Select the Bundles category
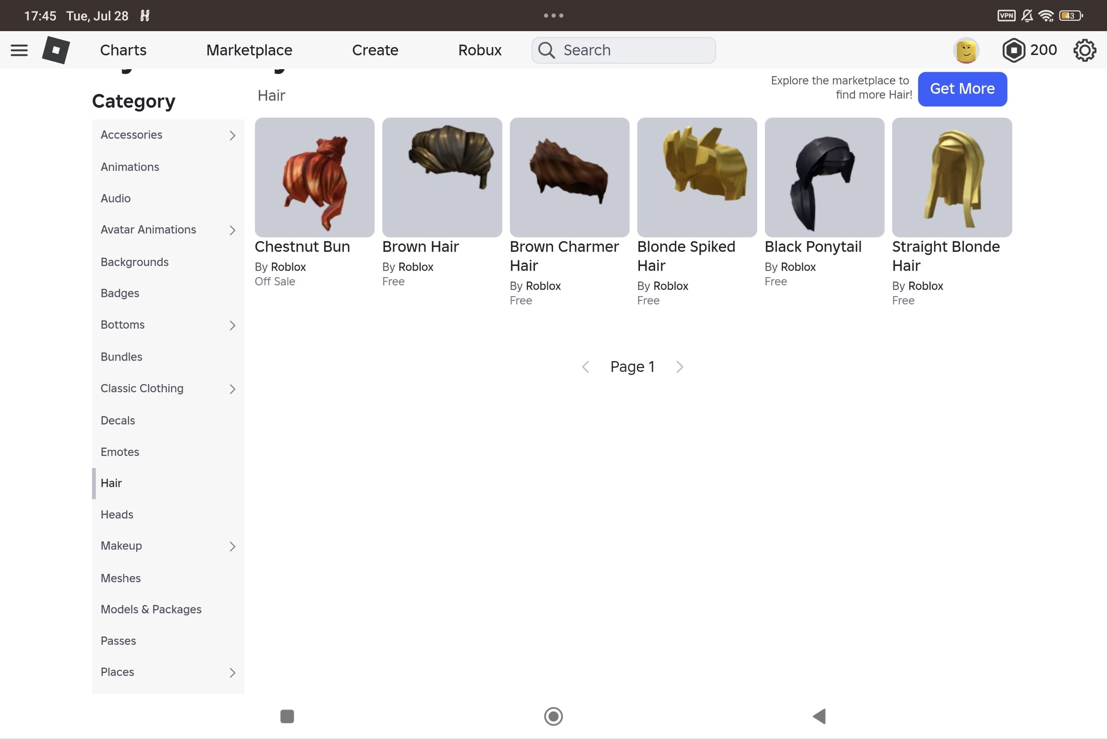This screenshot has height=739, width=1107. click(168, 357)
